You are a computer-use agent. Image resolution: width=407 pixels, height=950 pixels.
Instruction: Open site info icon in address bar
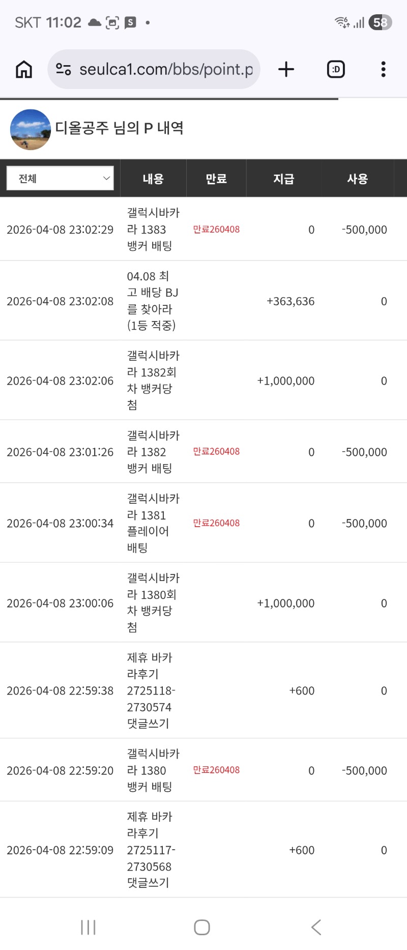point(63,69)
